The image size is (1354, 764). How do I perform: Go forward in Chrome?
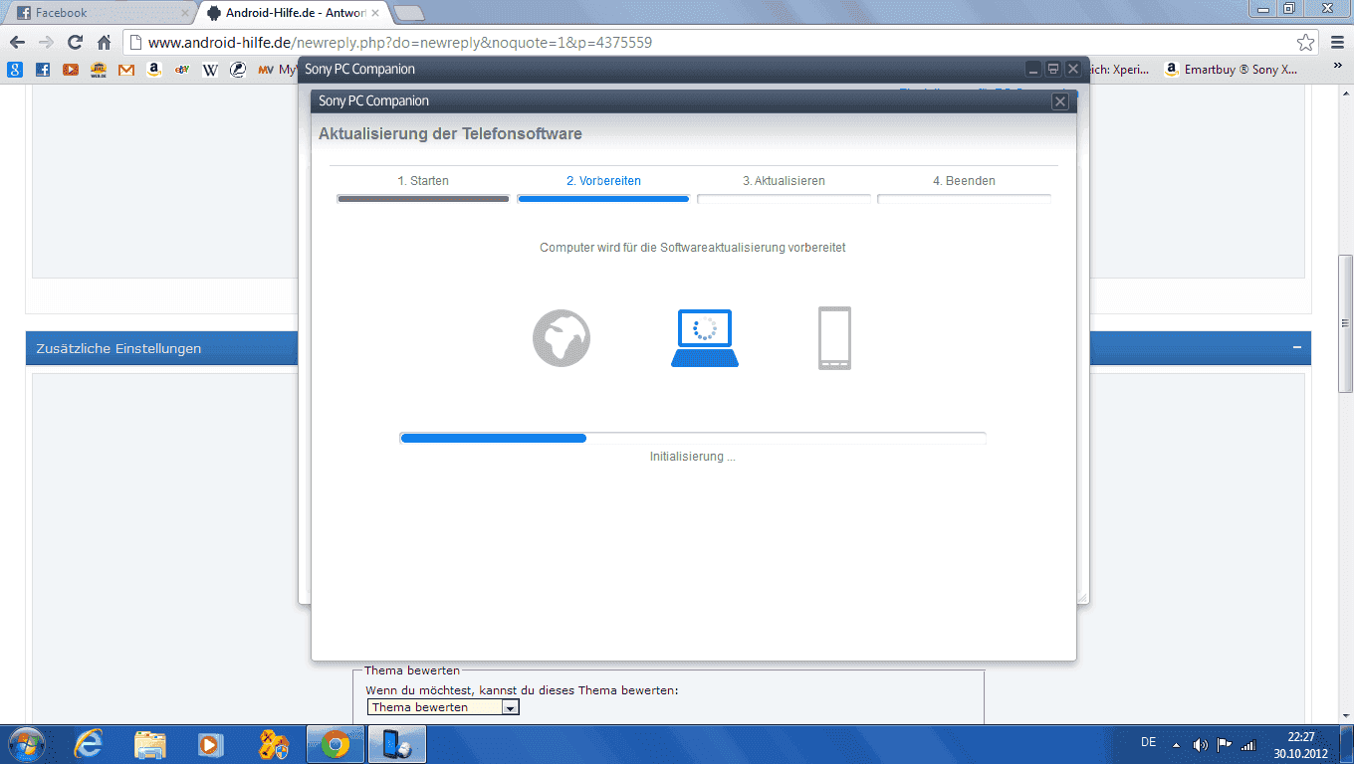pyautogui.click(x=46, y=43)
